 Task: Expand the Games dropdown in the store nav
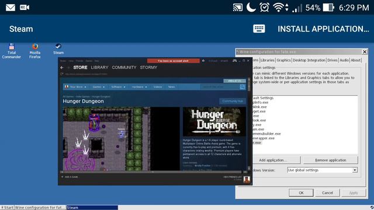pyautogui.click(x=99, y=87)
